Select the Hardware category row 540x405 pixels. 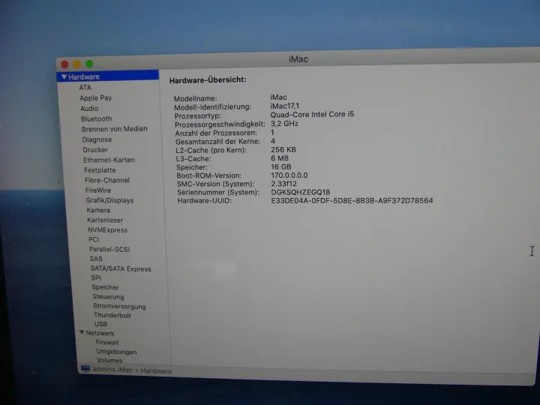pos(108,76)
